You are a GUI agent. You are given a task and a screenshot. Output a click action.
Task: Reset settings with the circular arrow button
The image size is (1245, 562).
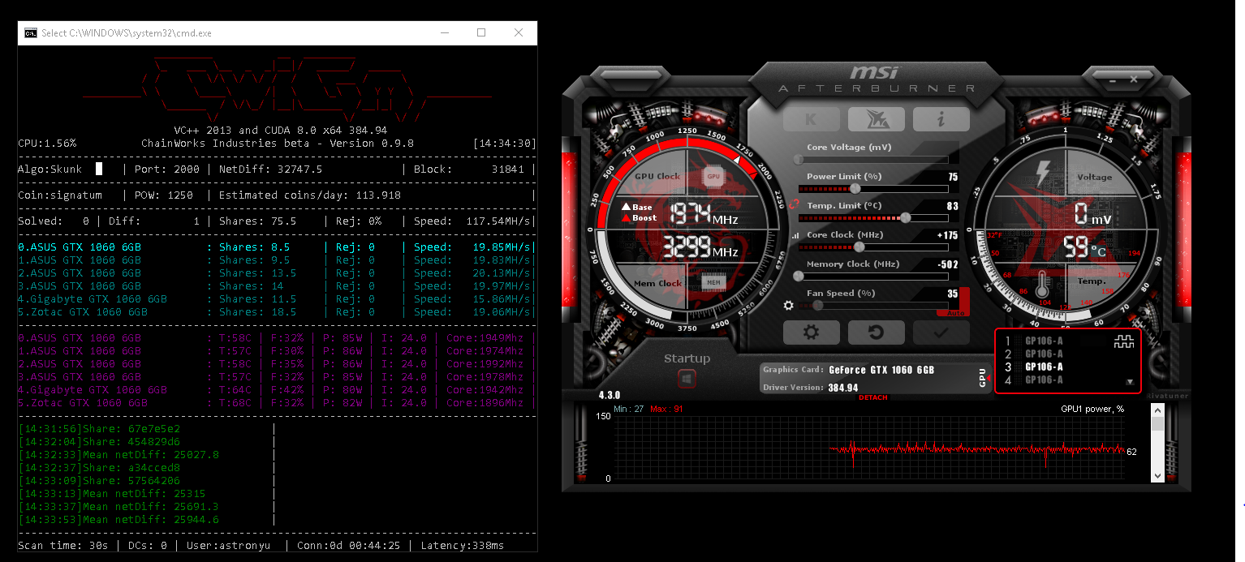877,332
